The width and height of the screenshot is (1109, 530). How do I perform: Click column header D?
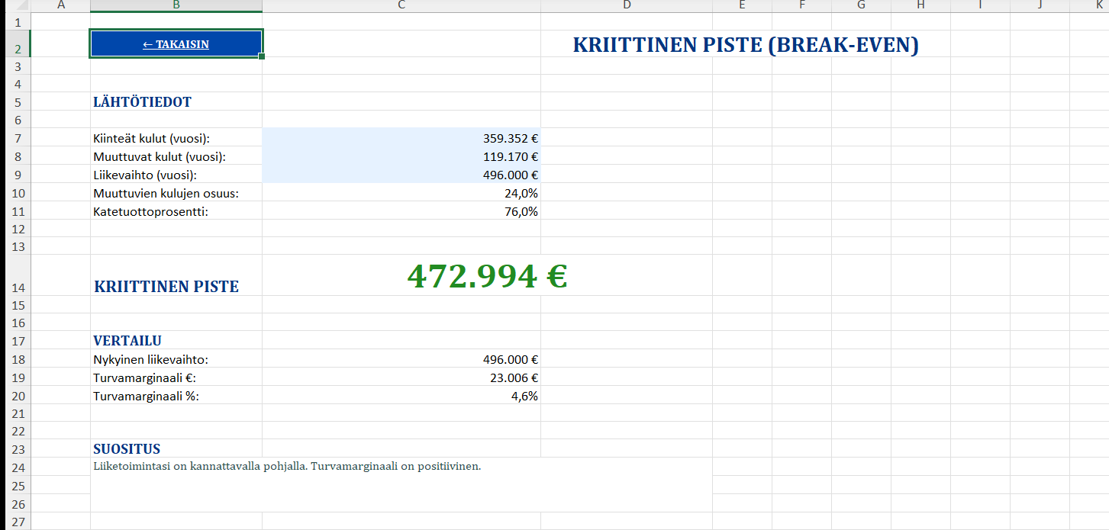[x=626, y=6]
